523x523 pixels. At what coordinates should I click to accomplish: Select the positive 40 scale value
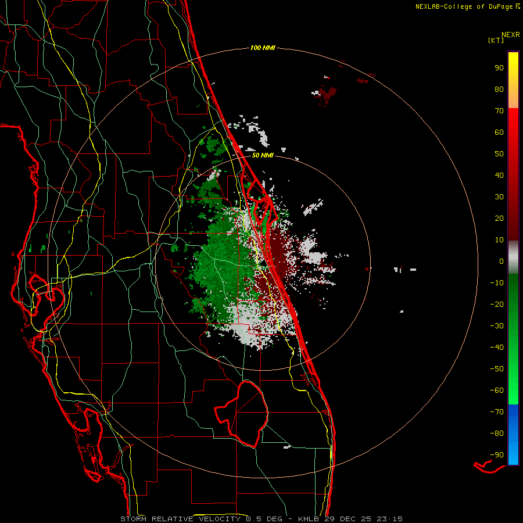[x=499, y=175]
